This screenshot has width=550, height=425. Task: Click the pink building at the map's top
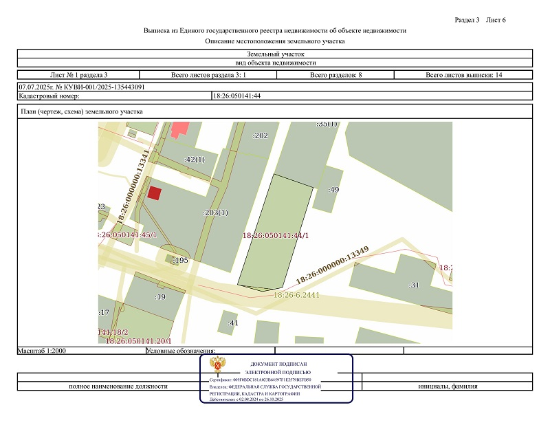[x=179, y=129]
